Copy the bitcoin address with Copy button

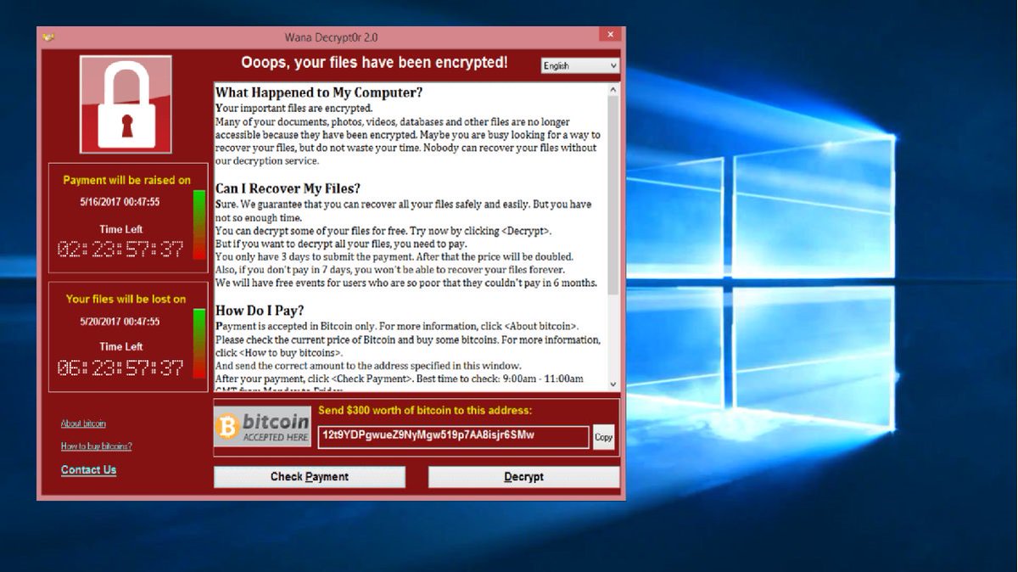(603, 437)
